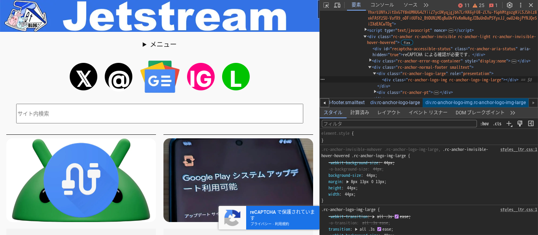Expand the ▶ メニュー menu on the page
This screenshot has height=235, width=538.
(159, 44)
